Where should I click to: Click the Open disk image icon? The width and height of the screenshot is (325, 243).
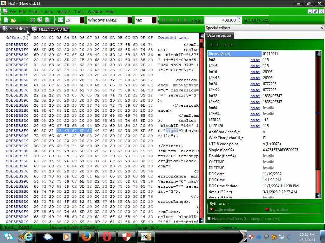pos(48,20)
